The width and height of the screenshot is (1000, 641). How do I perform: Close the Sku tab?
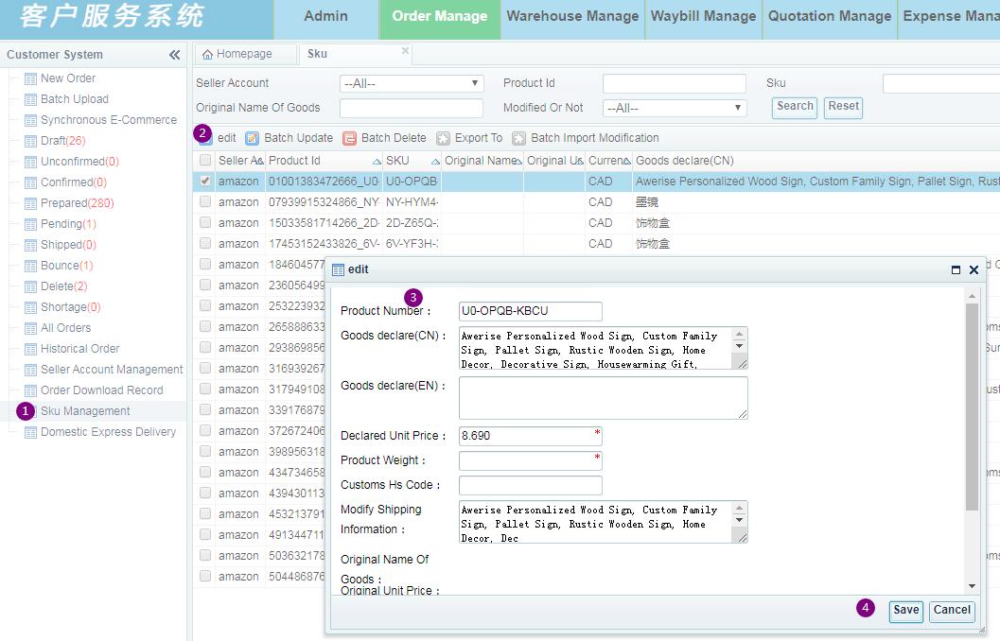(x=405, y=50)
